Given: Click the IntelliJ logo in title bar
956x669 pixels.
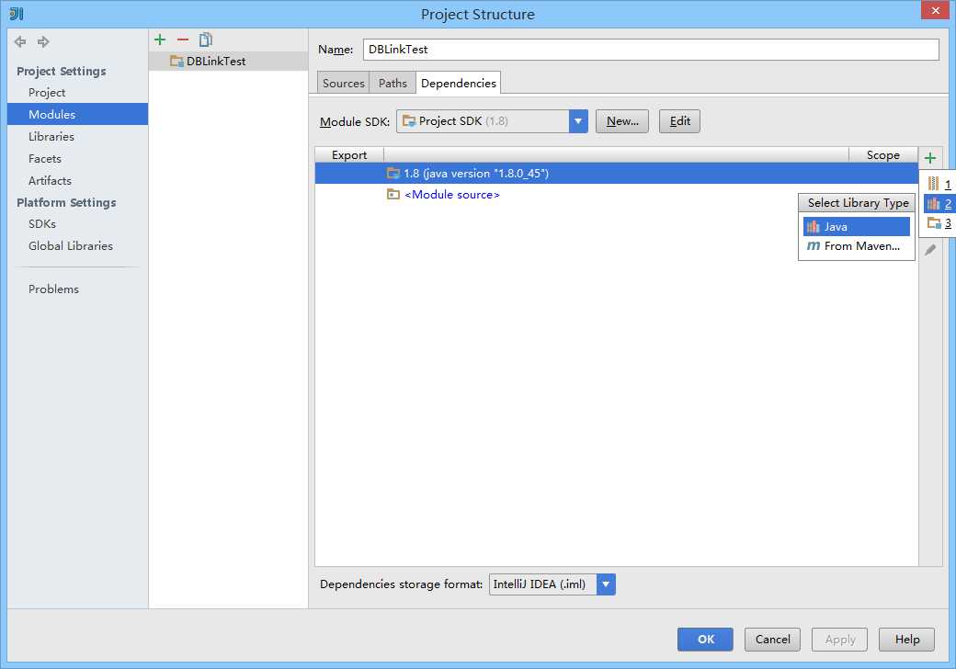Looking at the screenshot, I should pyautogui.click(x=17, y=14).
